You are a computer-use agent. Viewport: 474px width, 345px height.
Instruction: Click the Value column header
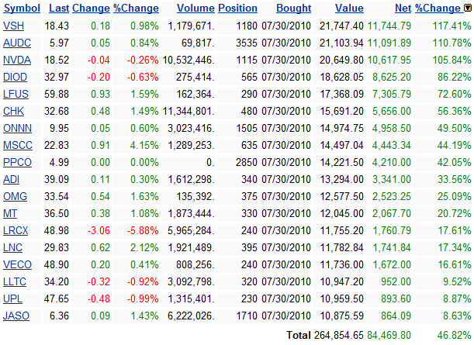pos(349,9)
